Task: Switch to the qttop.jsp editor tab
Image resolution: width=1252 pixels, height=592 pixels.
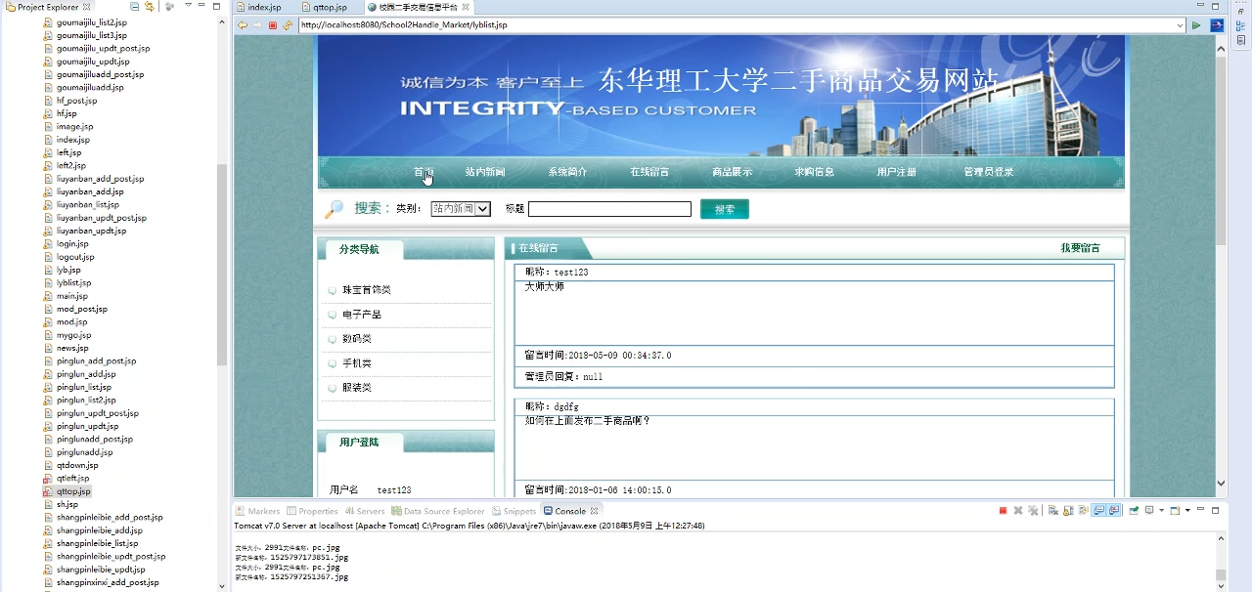Action: [323, 7]
